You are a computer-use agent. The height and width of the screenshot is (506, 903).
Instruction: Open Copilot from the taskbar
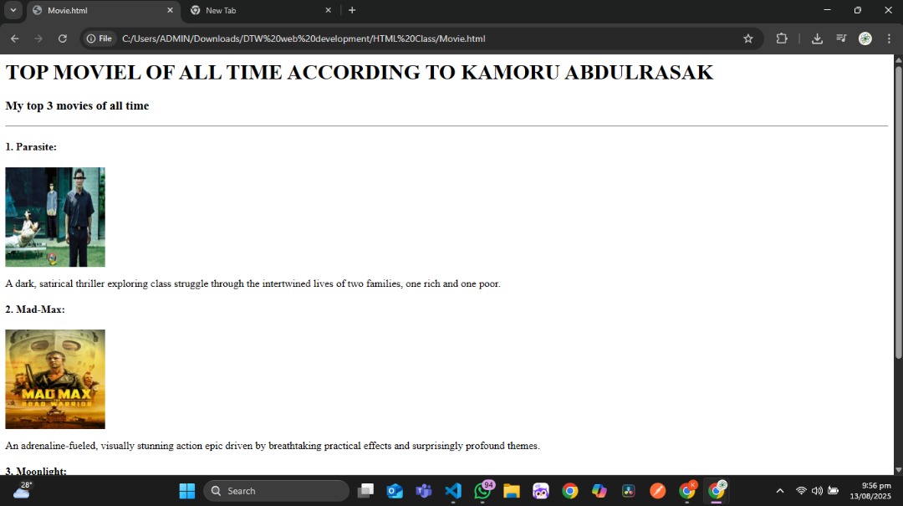(x=599, y=491)
